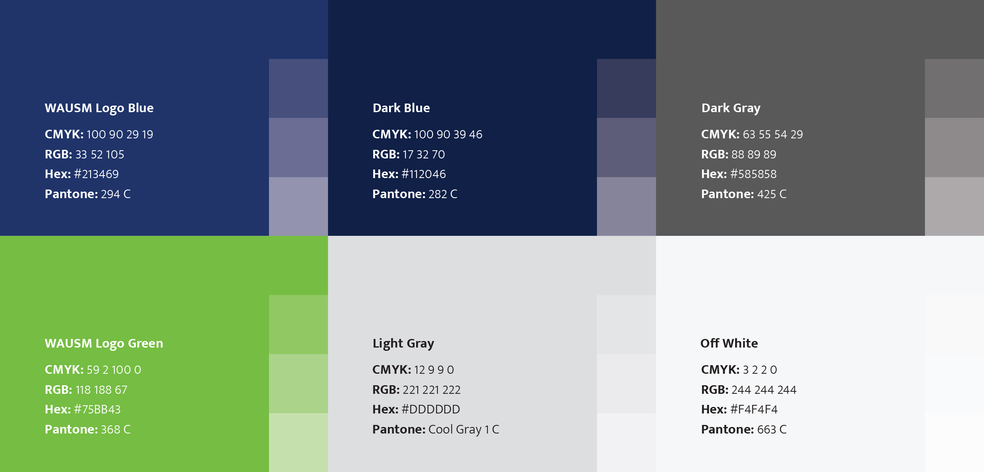This screenshot has height=472, width=984.
Task: Click the 'Light Gray' heading
Action: coord(403,343)
